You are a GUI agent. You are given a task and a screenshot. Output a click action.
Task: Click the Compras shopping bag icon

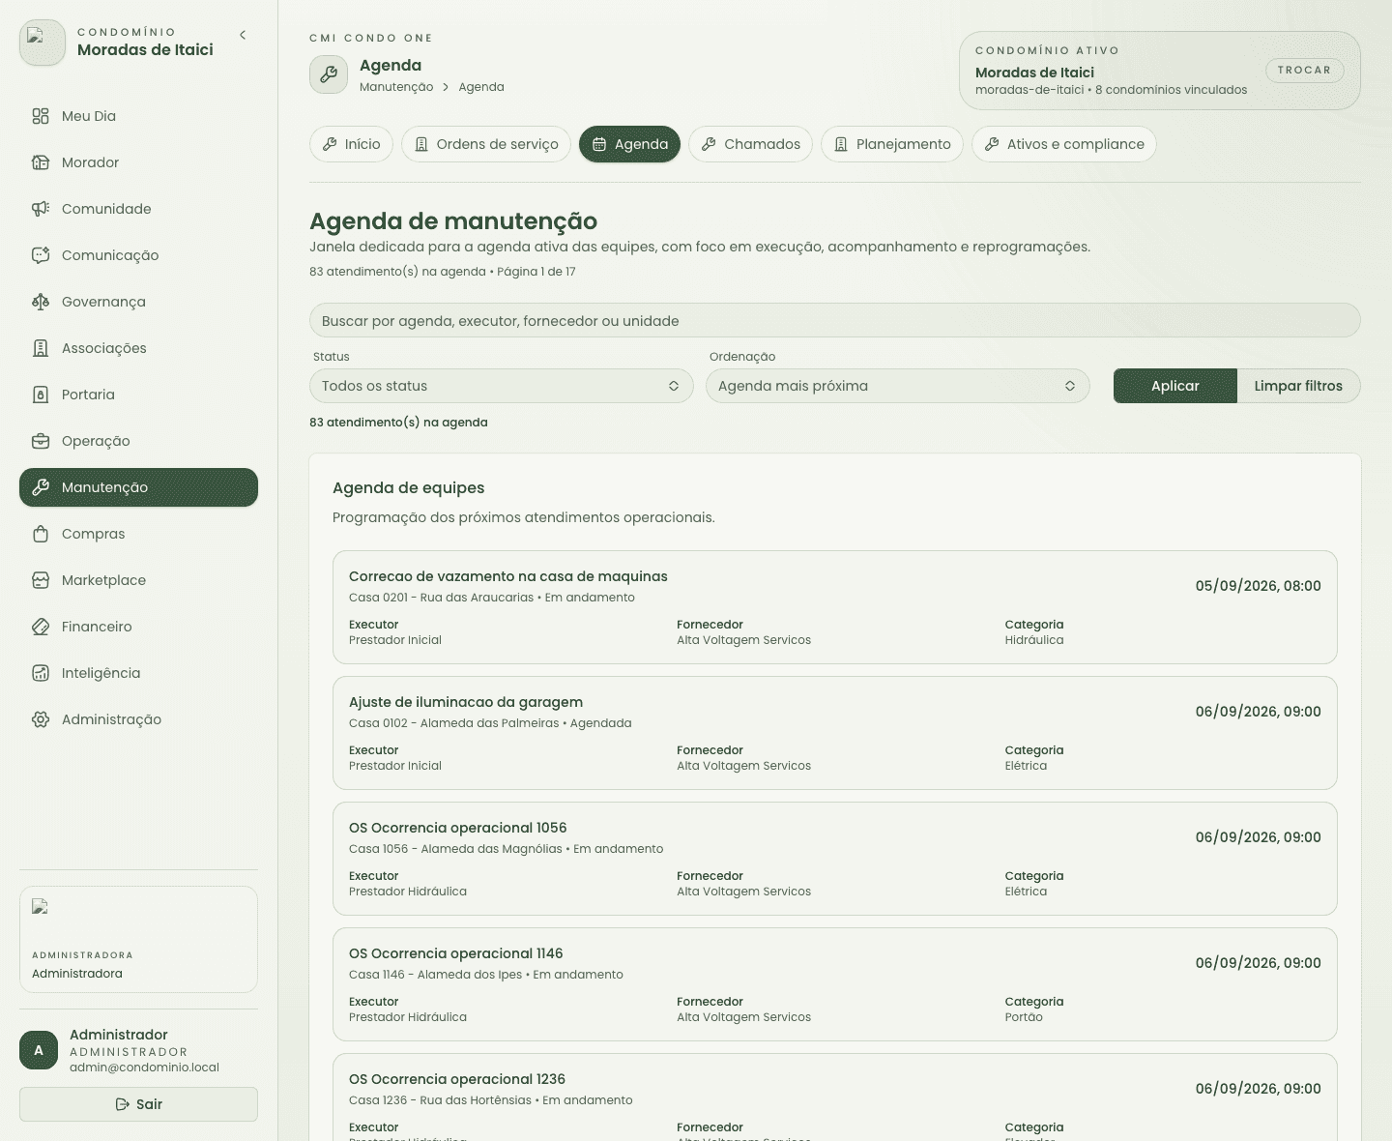click(41, 534)
